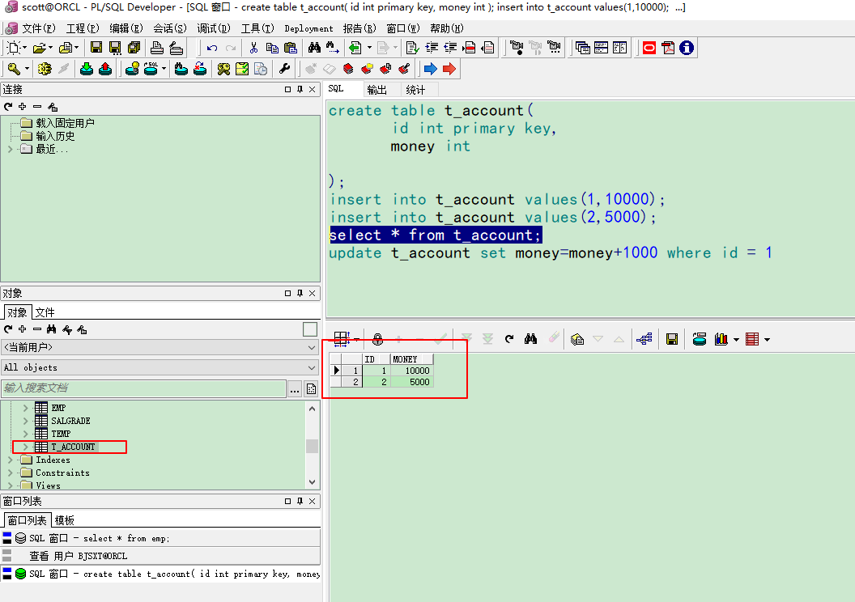Screen dimensions: 855x602
Task: Click the bar chart icon in result toolbar
Action: pos(721,339)
